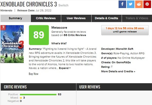Open More Details and Credits link
Viewport: 152px width, 105px height.
118,71
